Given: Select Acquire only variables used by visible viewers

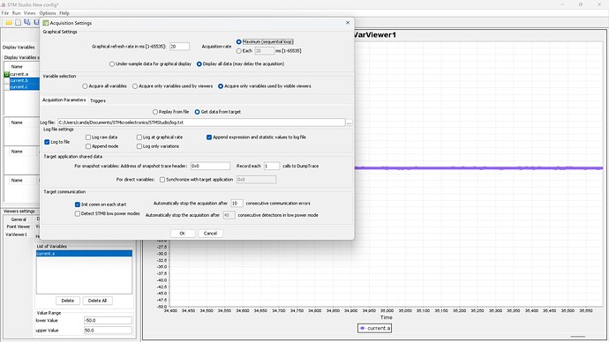Looking at the screenshot, I should click(x=221, y=86).
